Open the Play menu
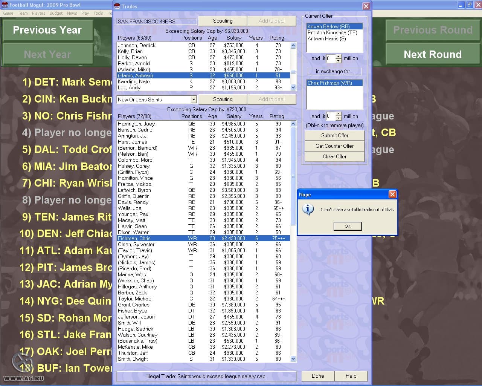The image size is (482, 386). coord(85,13)
